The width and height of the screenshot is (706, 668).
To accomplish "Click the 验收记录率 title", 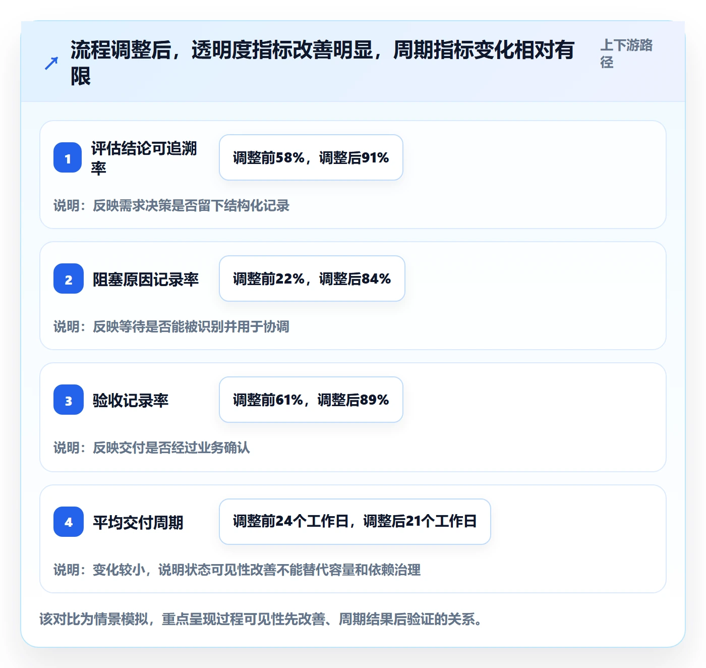I will click(x=131, y=400).
